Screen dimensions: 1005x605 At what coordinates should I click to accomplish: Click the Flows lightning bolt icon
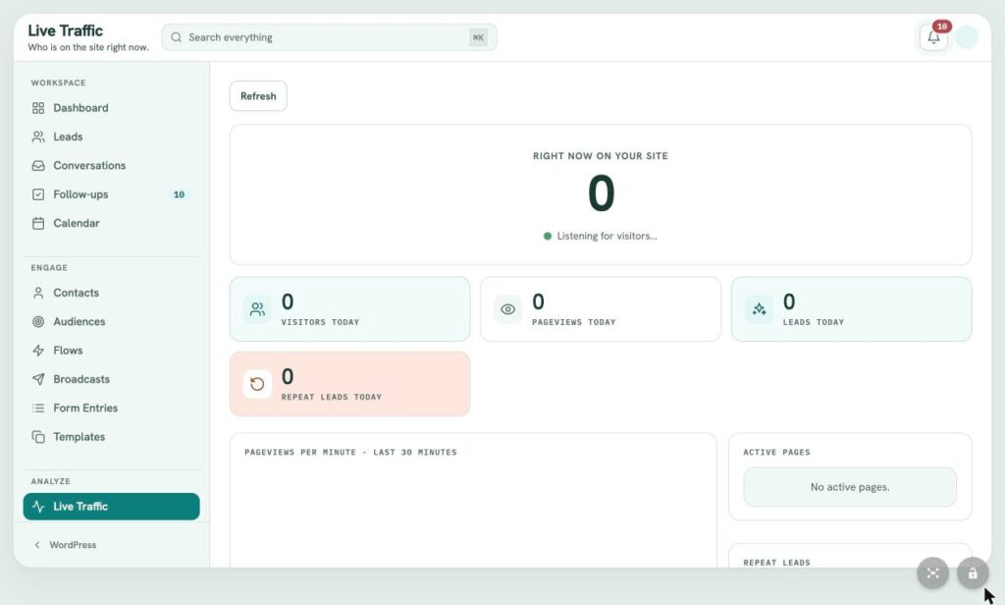38,351
